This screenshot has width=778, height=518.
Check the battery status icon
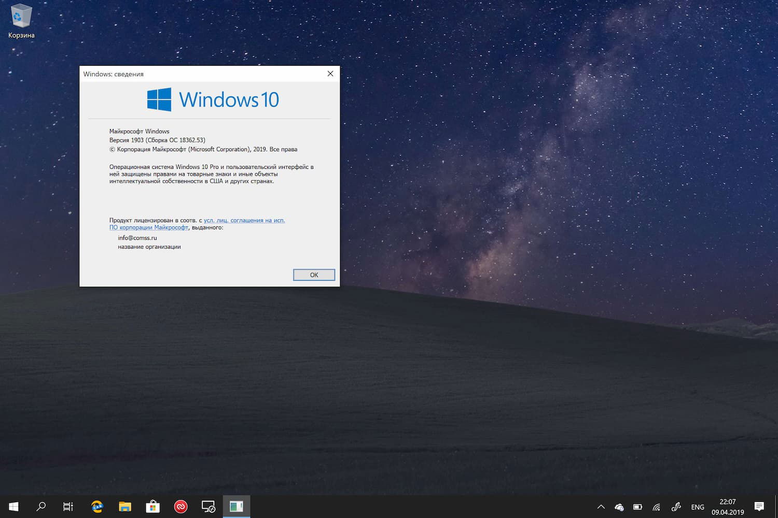point(637,507)
